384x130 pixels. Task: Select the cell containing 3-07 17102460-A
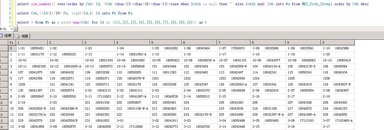338,121
